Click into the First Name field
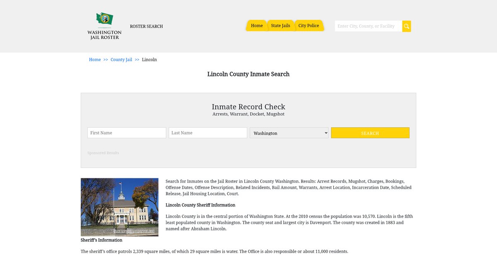The width and height of the screenshot is (497, 256). coord(127,133)
